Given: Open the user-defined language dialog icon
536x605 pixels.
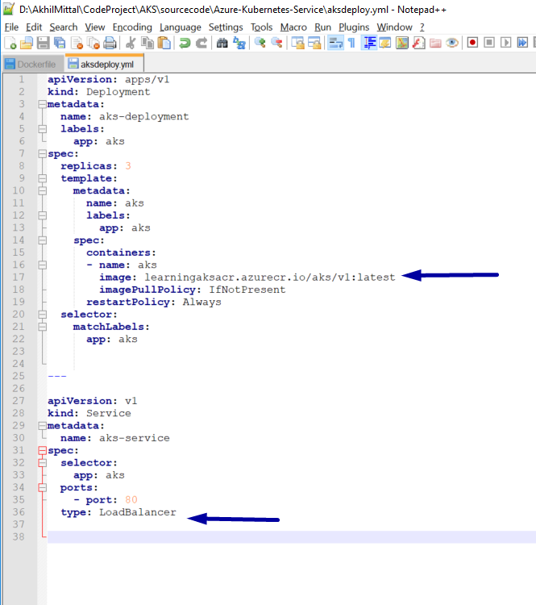Looking at the screenshot, I should point(384,43).
